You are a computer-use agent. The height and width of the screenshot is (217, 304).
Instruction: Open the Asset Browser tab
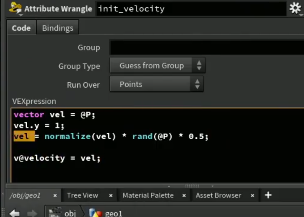point(219,195)
